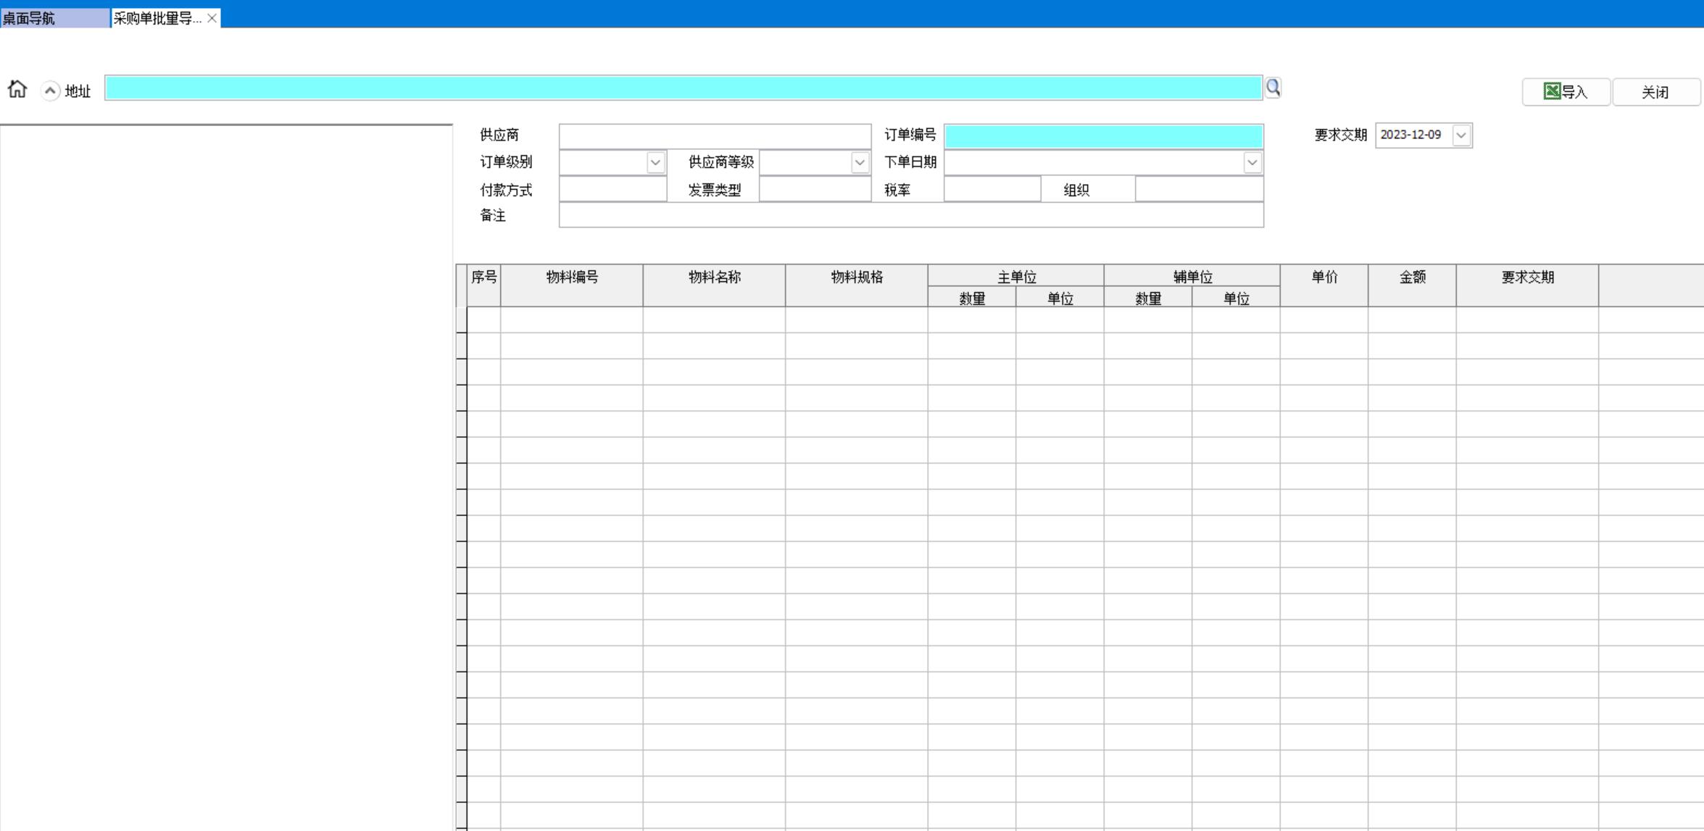Open the 下单日期 dropdown
This screenshot has height=831, width=1704.
click(x=1252, y=162)
